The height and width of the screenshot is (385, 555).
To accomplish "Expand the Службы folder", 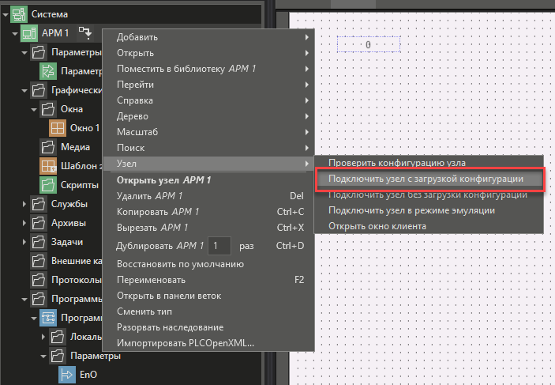I will click(24, 204).
